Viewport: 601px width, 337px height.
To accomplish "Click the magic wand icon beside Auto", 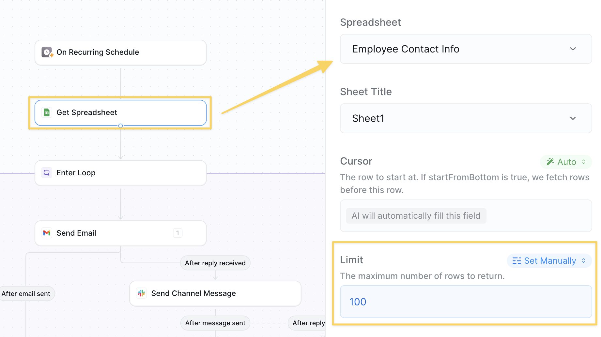I will tap(550, 162).
